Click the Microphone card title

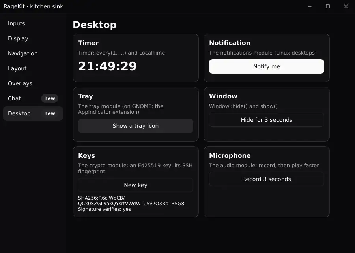pos(230,156)
